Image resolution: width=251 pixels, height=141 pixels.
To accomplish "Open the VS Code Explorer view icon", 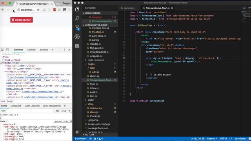I will (x=77, y=9).
